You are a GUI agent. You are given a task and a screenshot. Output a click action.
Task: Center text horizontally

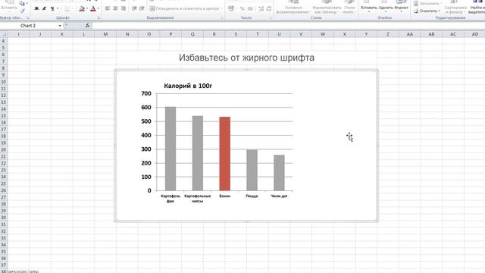click(x=115, y=8)
